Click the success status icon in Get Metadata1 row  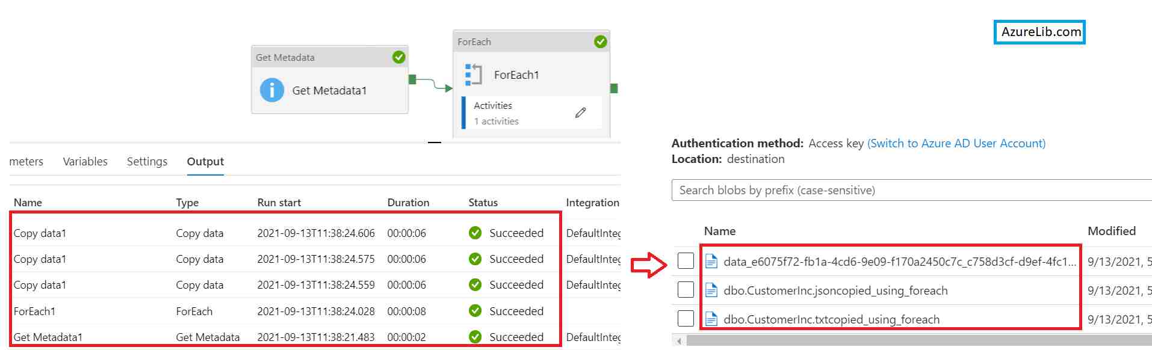(475, 337)
